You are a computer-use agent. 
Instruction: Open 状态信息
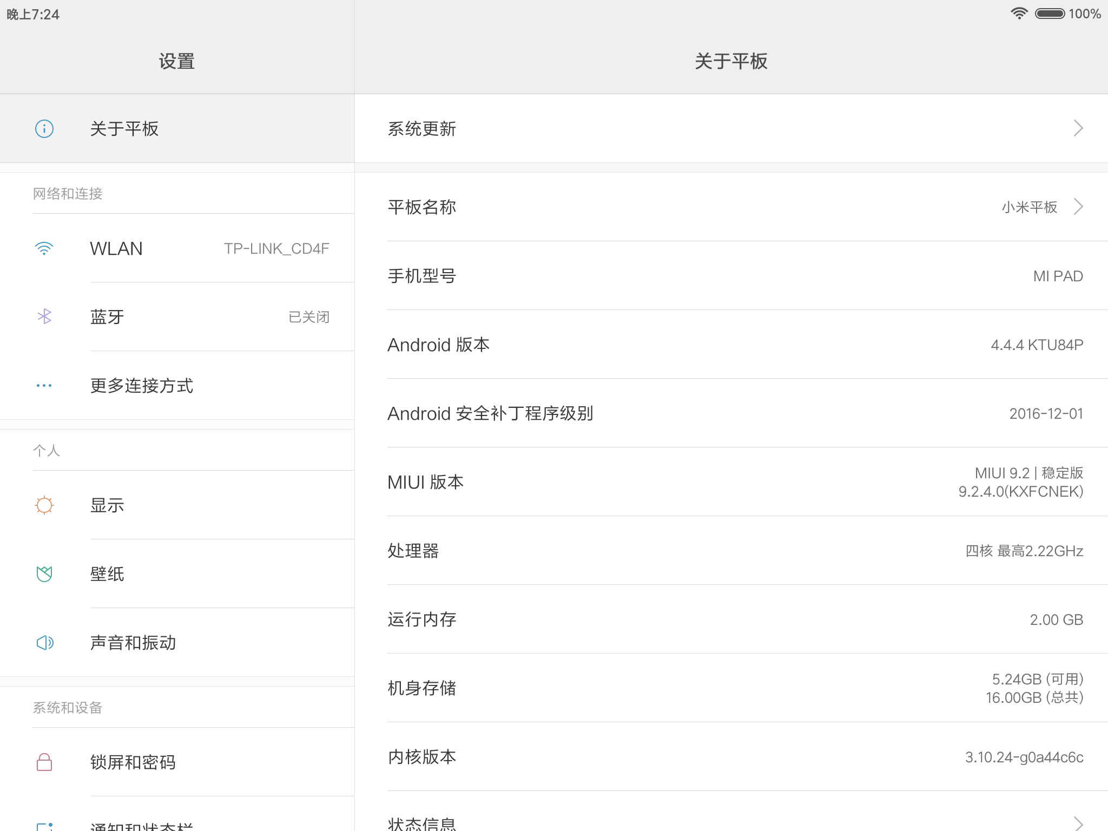pyautogui.click(x=731, y=812)
